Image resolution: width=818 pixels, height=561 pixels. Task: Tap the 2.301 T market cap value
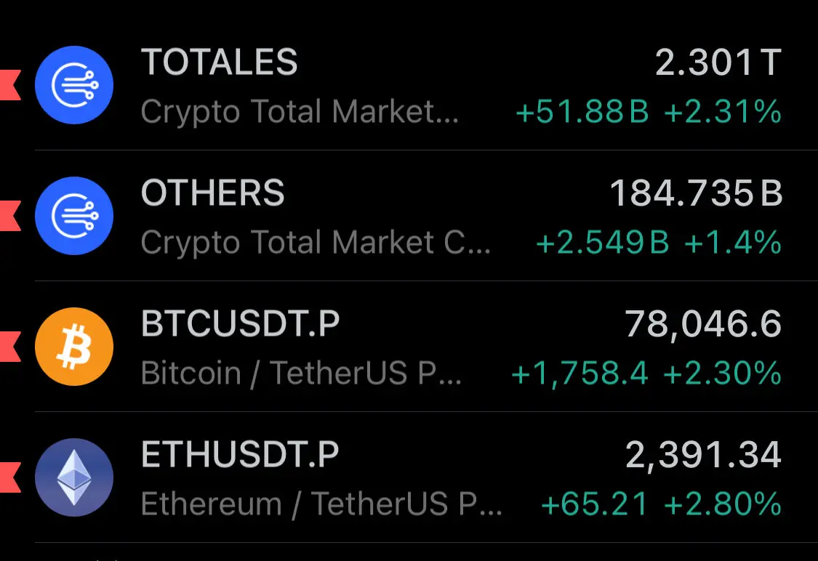click(718, 62)
